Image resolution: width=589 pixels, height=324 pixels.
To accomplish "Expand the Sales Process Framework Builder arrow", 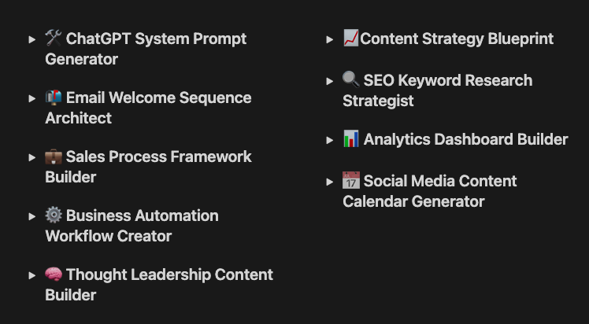I will 32,157.
